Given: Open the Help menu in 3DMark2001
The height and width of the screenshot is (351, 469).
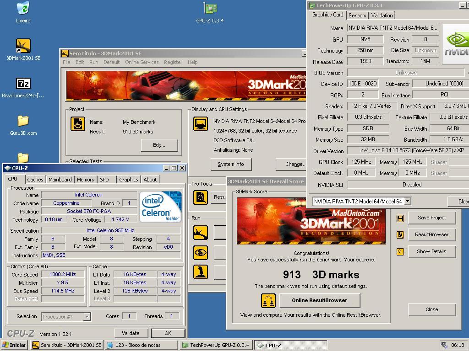Looking at the screenshot, I should pyautogui.click(x=193, y=62).
